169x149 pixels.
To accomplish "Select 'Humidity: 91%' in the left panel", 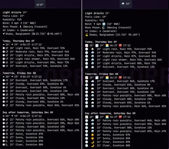I will [12, 20].
